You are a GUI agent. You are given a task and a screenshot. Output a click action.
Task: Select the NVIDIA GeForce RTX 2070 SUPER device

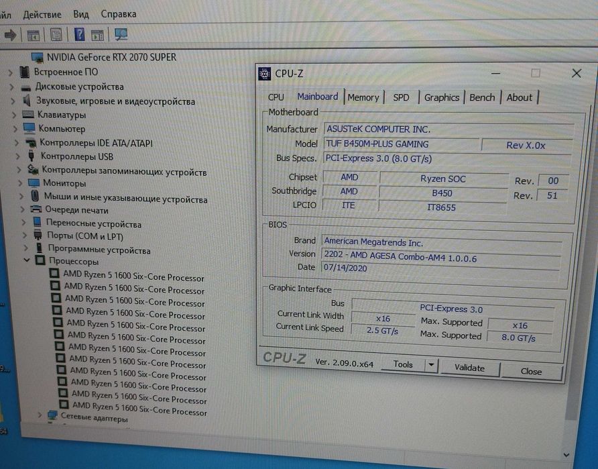tap(111, 57)
